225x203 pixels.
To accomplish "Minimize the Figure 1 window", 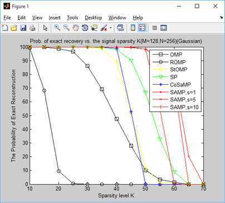I will click(x=179, y=6).
